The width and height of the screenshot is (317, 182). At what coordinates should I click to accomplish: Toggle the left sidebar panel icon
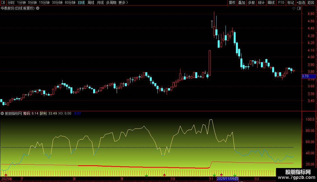3,3
